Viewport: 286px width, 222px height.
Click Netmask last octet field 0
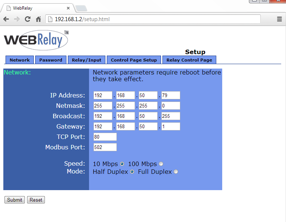point(171,106)
